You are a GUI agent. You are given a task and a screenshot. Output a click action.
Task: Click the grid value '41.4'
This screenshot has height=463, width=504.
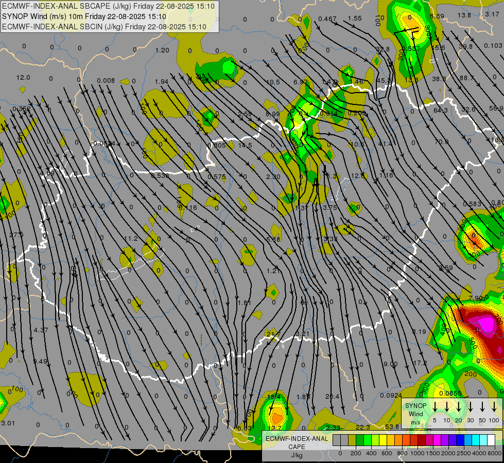click(x=386, y=144)
